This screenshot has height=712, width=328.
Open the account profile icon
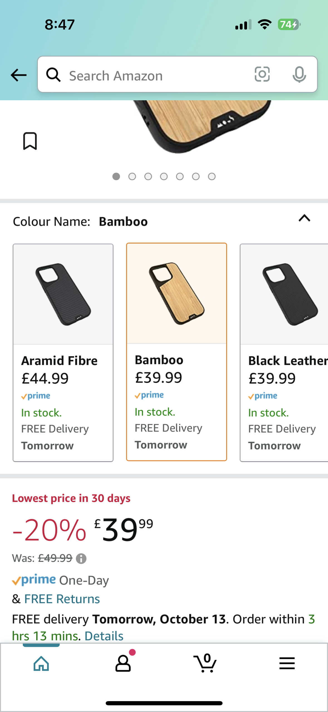tap(123, 664)
